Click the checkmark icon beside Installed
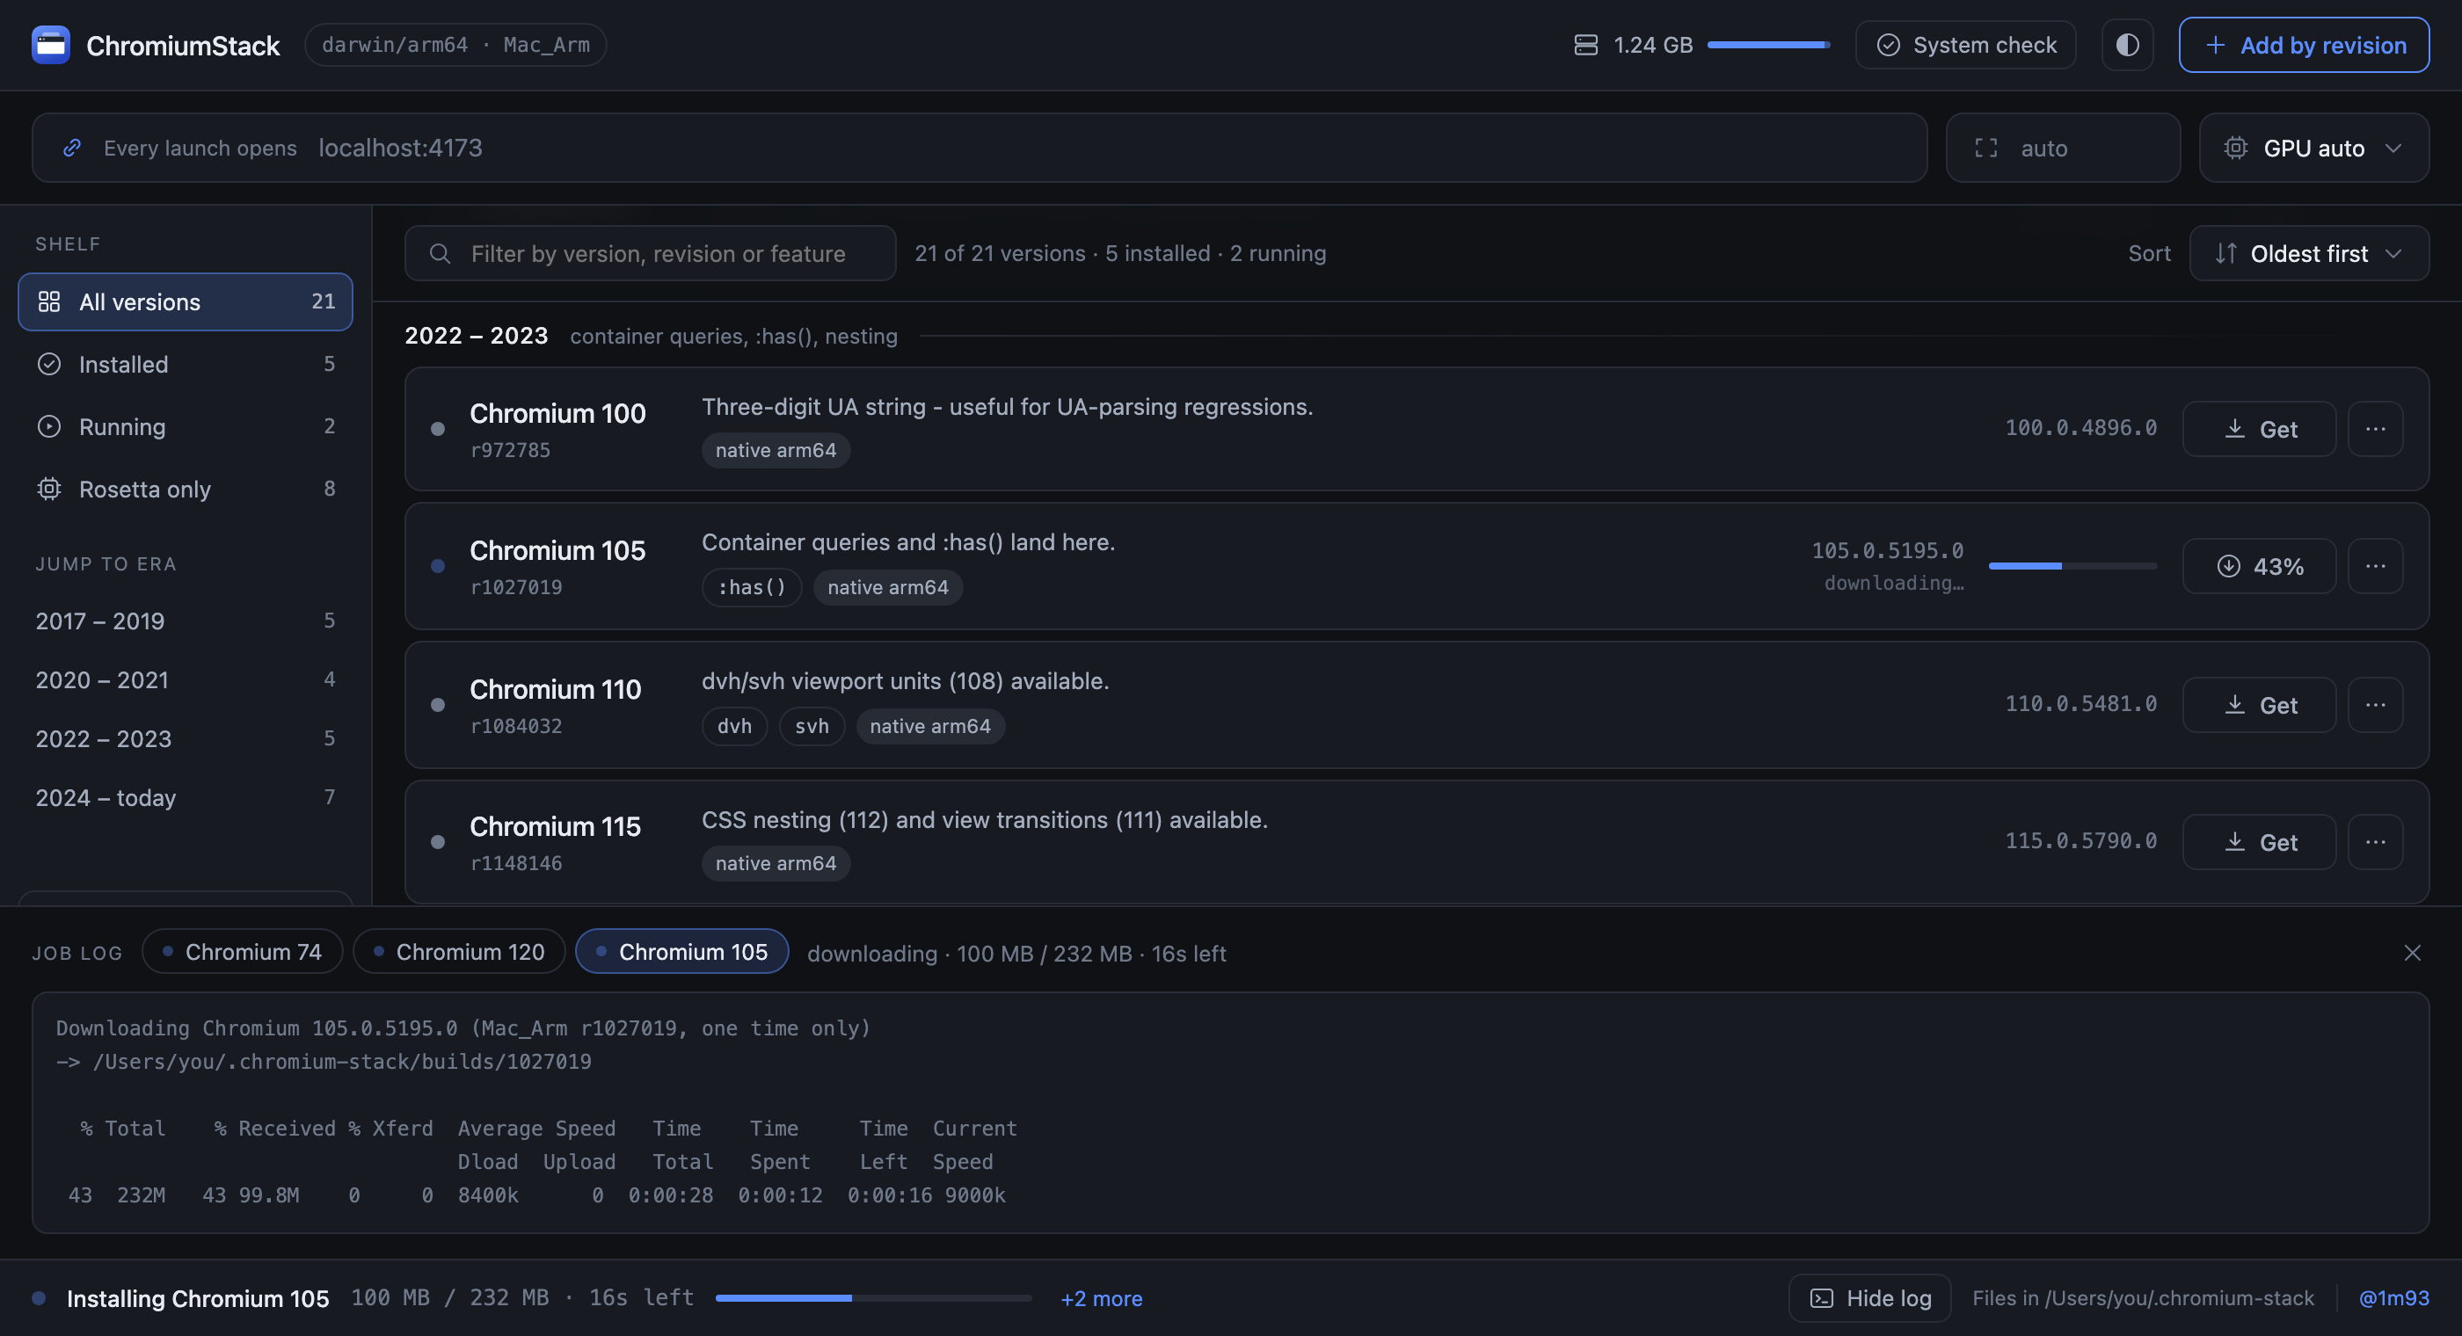Screen dimensions: 2462x1336 click(x=48, y=364)
